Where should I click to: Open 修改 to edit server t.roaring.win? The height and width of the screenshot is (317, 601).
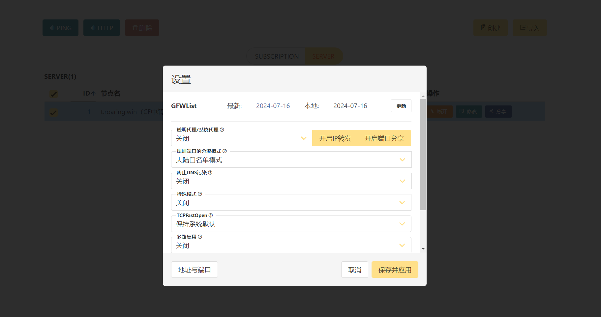point(468,111)
